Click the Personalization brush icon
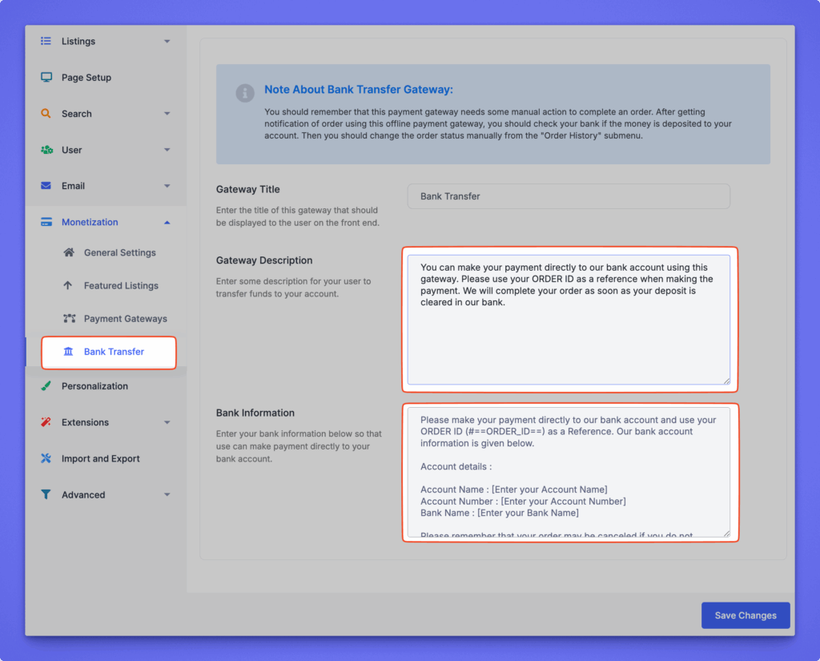The image size is (820, 661). point(46,386)
